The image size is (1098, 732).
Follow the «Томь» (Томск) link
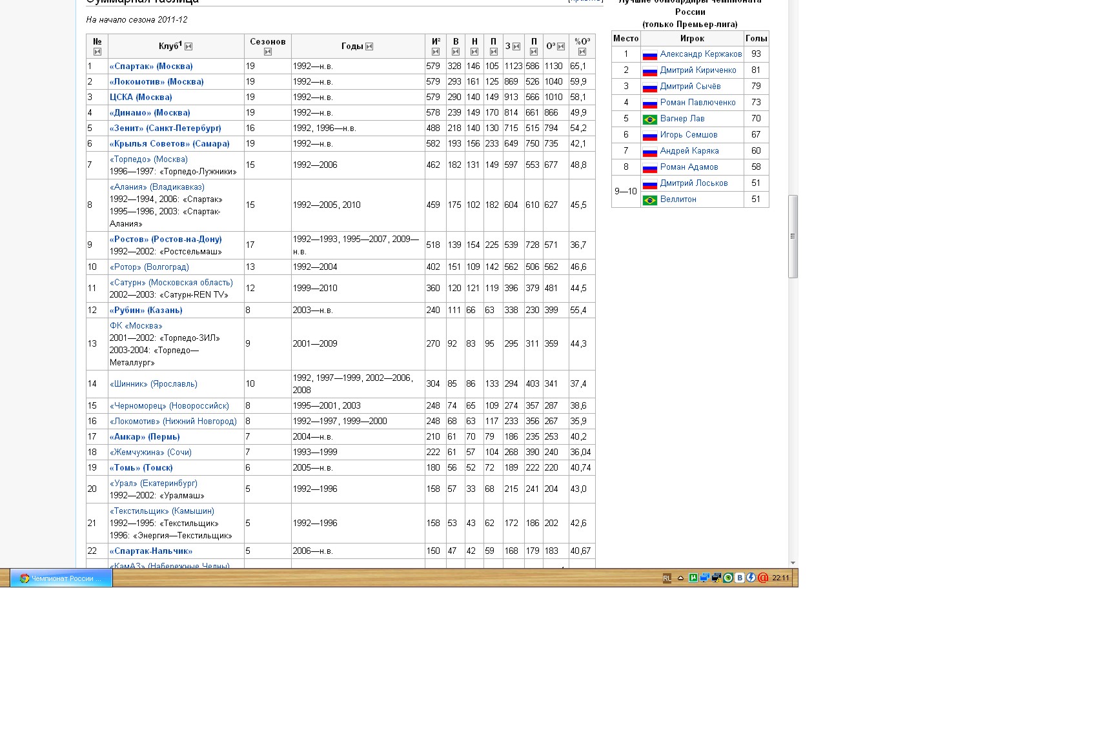point(141,467)
